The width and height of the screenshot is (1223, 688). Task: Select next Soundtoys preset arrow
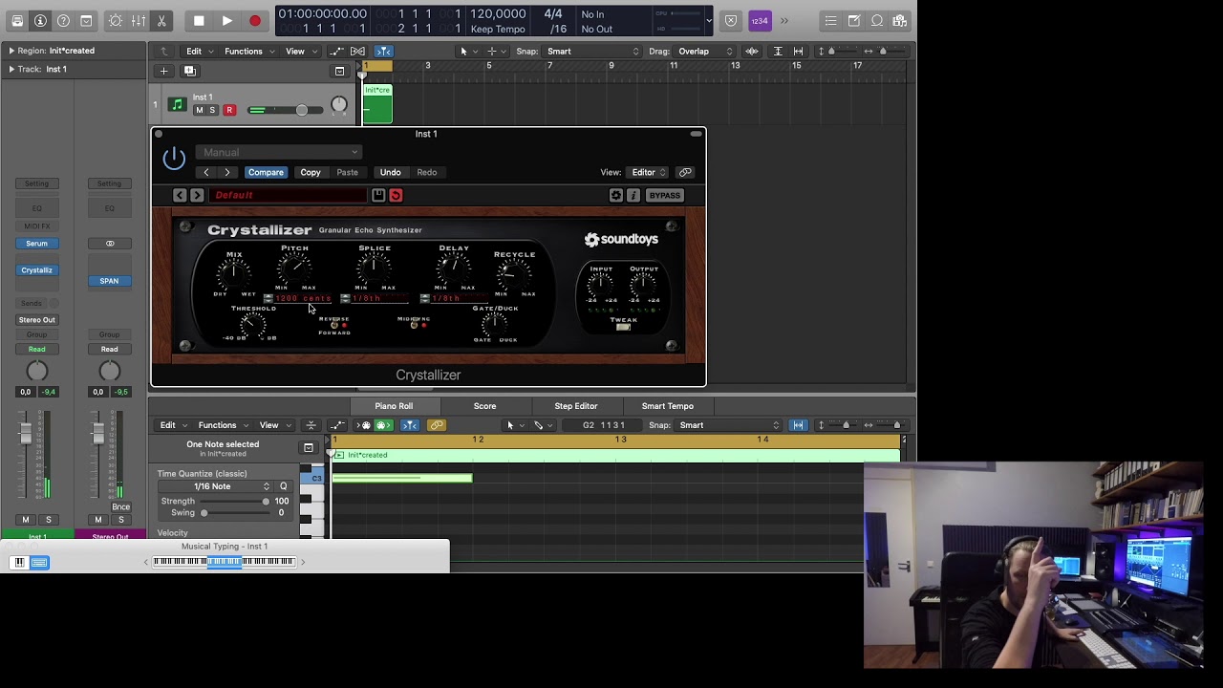click(x=197, y=195)
